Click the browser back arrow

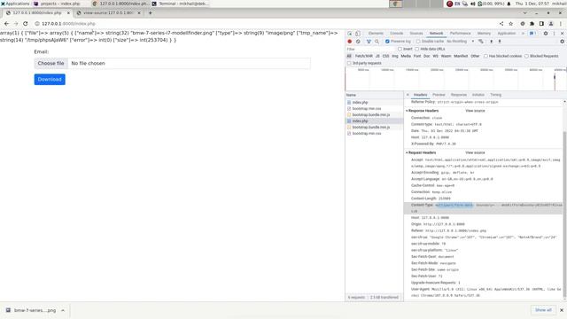6,24
